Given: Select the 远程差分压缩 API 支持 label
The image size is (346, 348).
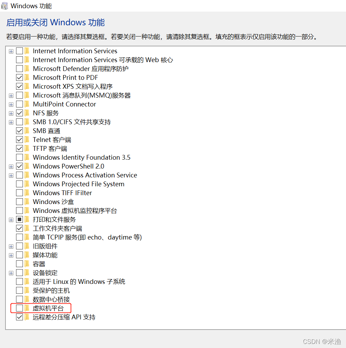Looking at the screenshot, I should point(64,317).
